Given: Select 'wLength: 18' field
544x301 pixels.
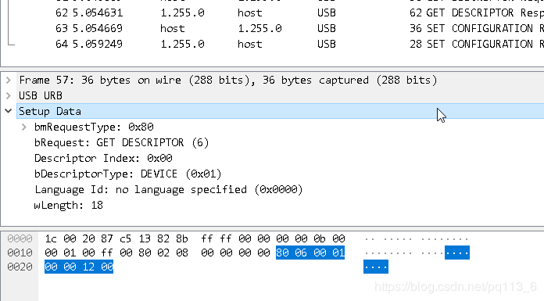Looking at the screenshot, I should [68, 205].
